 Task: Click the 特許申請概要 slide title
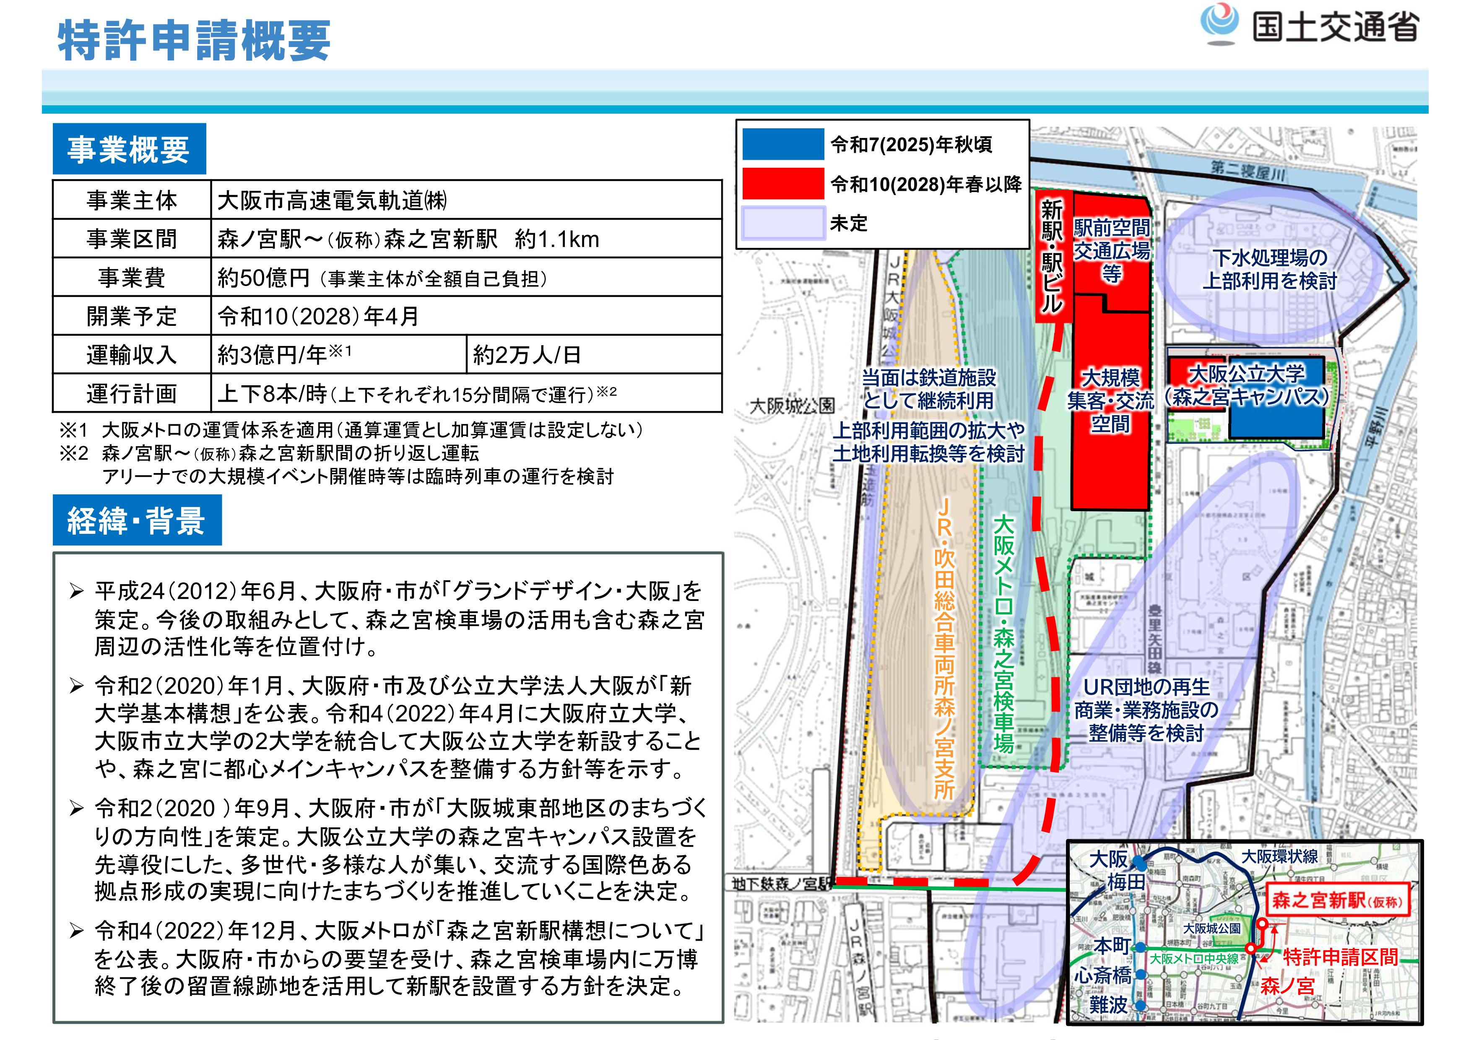coord(194,40)
